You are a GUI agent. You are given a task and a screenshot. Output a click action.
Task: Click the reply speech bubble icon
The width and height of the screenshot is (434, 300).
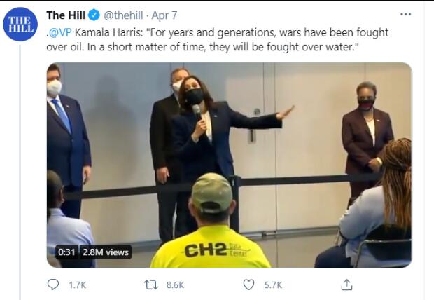[53, 285]
